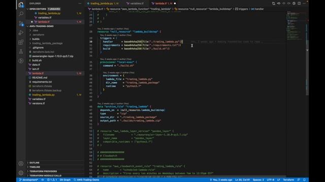Viewport: 325px width, 182px height.
Task: Open the Run and Debug view
Action: click(21, 32)
